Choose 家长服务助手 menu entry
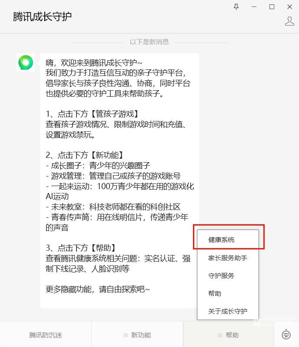299x347 pixels. 228,258
